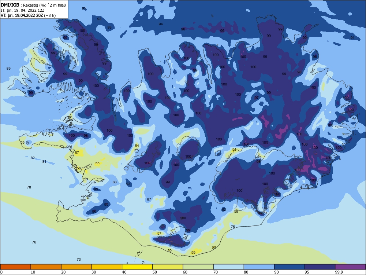The width and height of the screenshot is (366, 275).
Task: Click the humidity value 55 in yellow area
Action: 97,163
